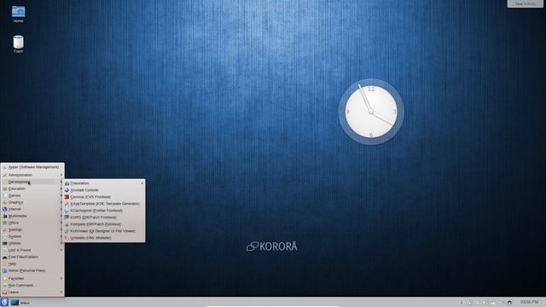This screenshot has height=307, width=546.
Task: Click the Akonadi Console blue icon
Action: point(67,190)
